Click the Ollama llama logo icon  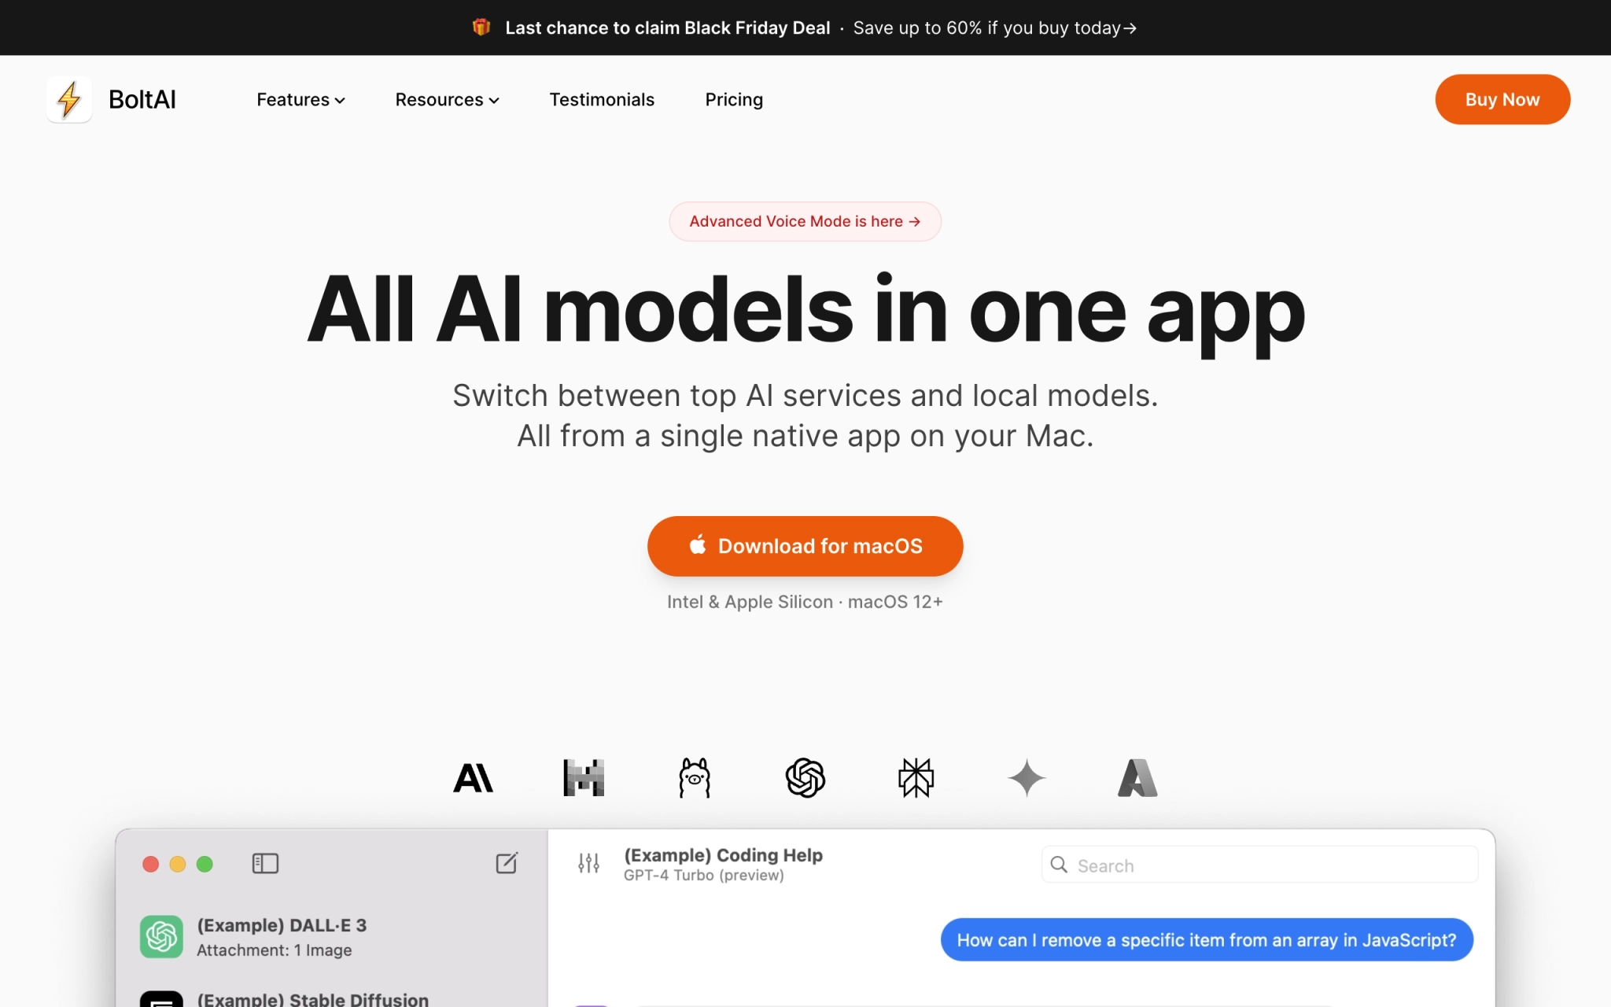695,778
